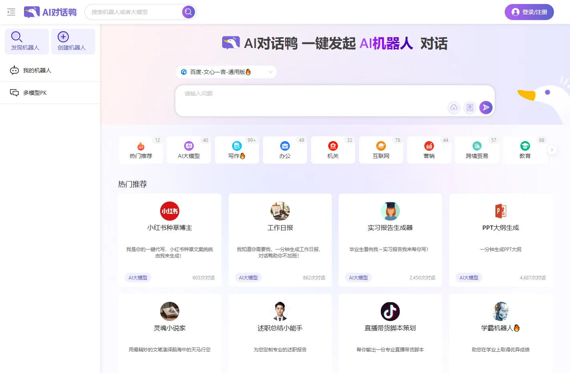This screenshot has height=373, width=570.
Task: Click the 862次对话 count text
Action: [x=314, y=277]
